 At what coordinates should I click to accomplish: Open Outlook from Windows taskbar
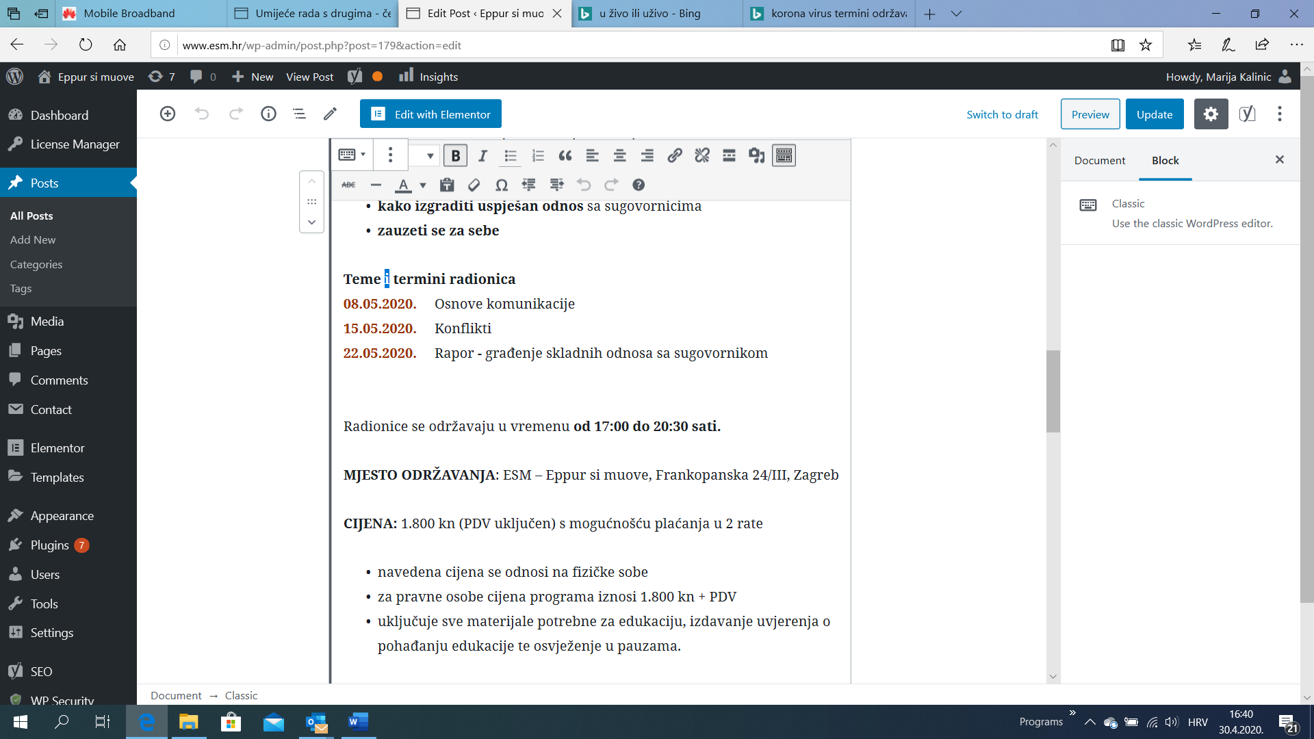click(x=316, y=721)
